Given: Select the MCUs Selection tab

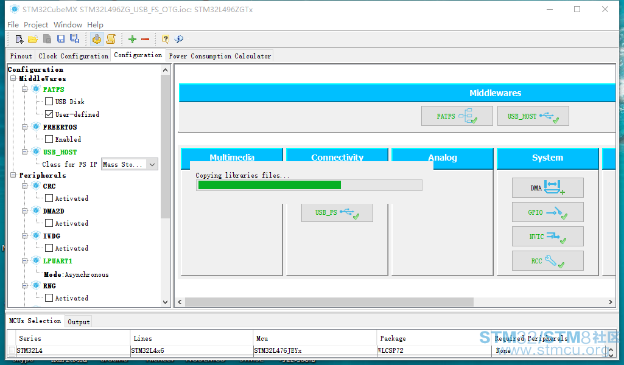Looking at the screenshot, I should pos(35,321).
